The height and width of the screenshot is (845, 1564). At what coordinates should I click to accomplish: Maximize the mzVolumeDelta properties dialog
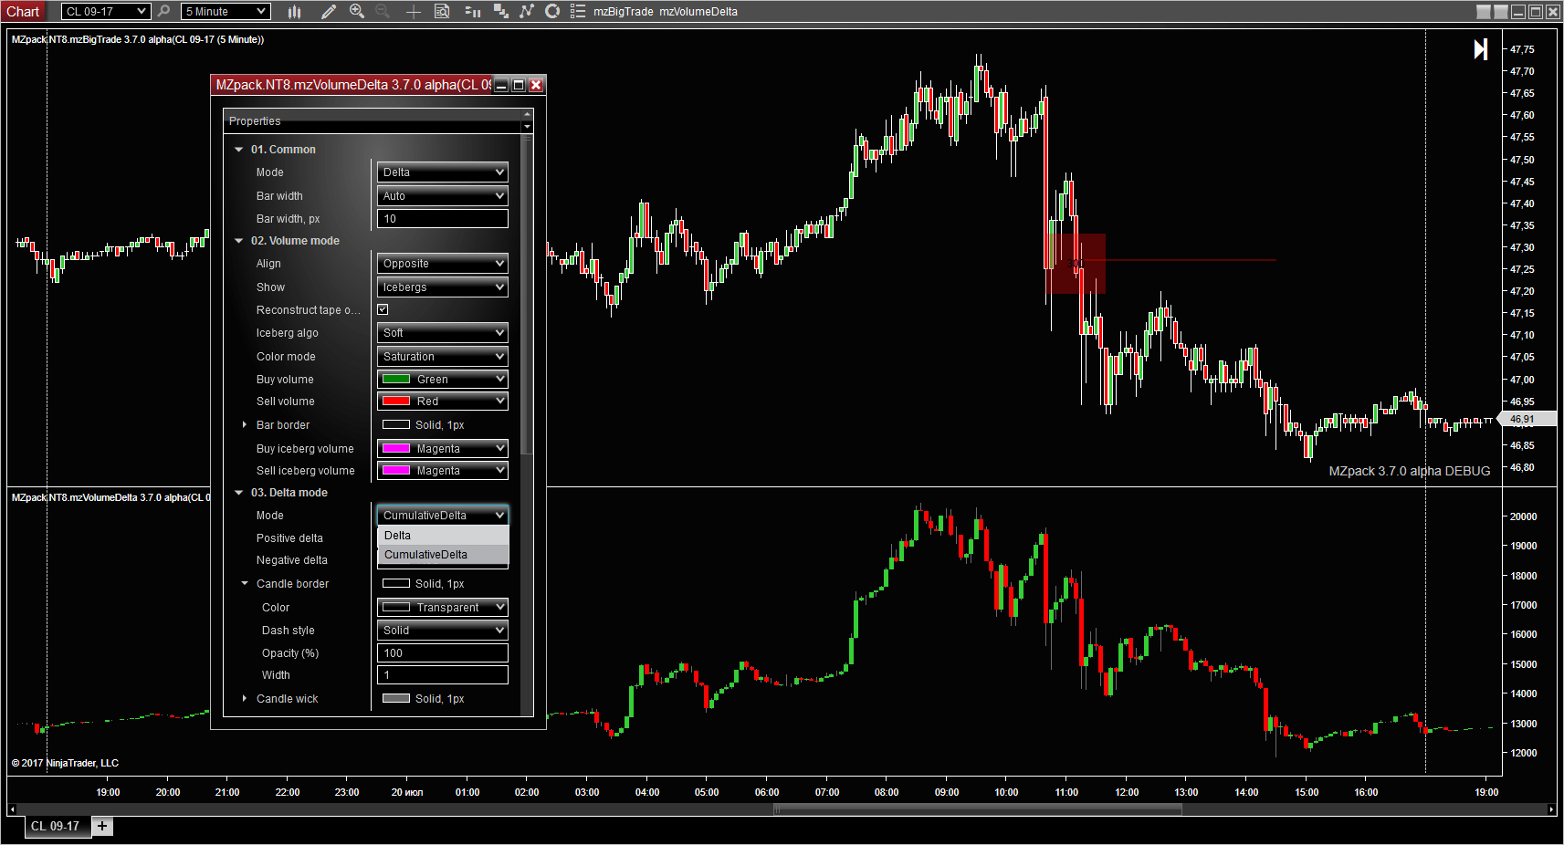pos(519,85)
